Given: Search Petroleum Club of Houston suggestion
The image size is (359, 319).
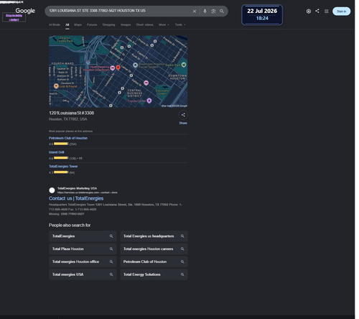Looking at the screenshot, I should click(154, 262).
